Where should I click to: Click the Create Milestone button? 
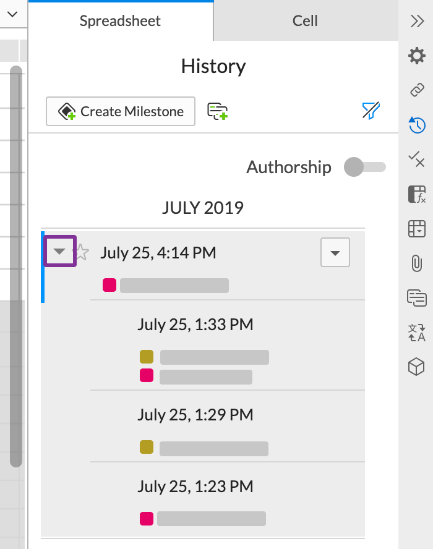click(121, 111)
